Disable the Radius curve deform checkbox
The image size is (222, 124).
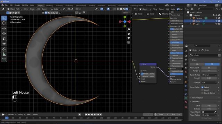point(203,87)
